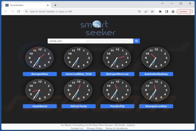196x131 pixels.
Task: Click the Europe/London clock face
Action: click(156, 90)
